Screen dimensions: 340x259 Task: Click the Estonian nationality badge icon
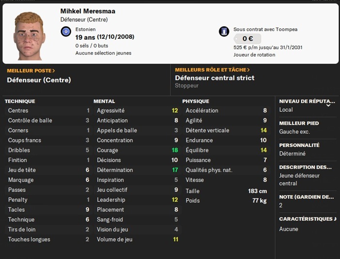[66, 32]
